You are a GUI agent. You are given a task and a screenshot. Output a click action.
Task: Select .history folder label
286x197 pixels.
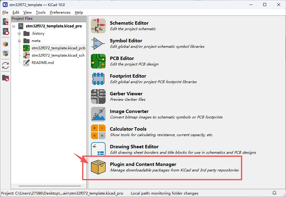[x=38, y=33]
